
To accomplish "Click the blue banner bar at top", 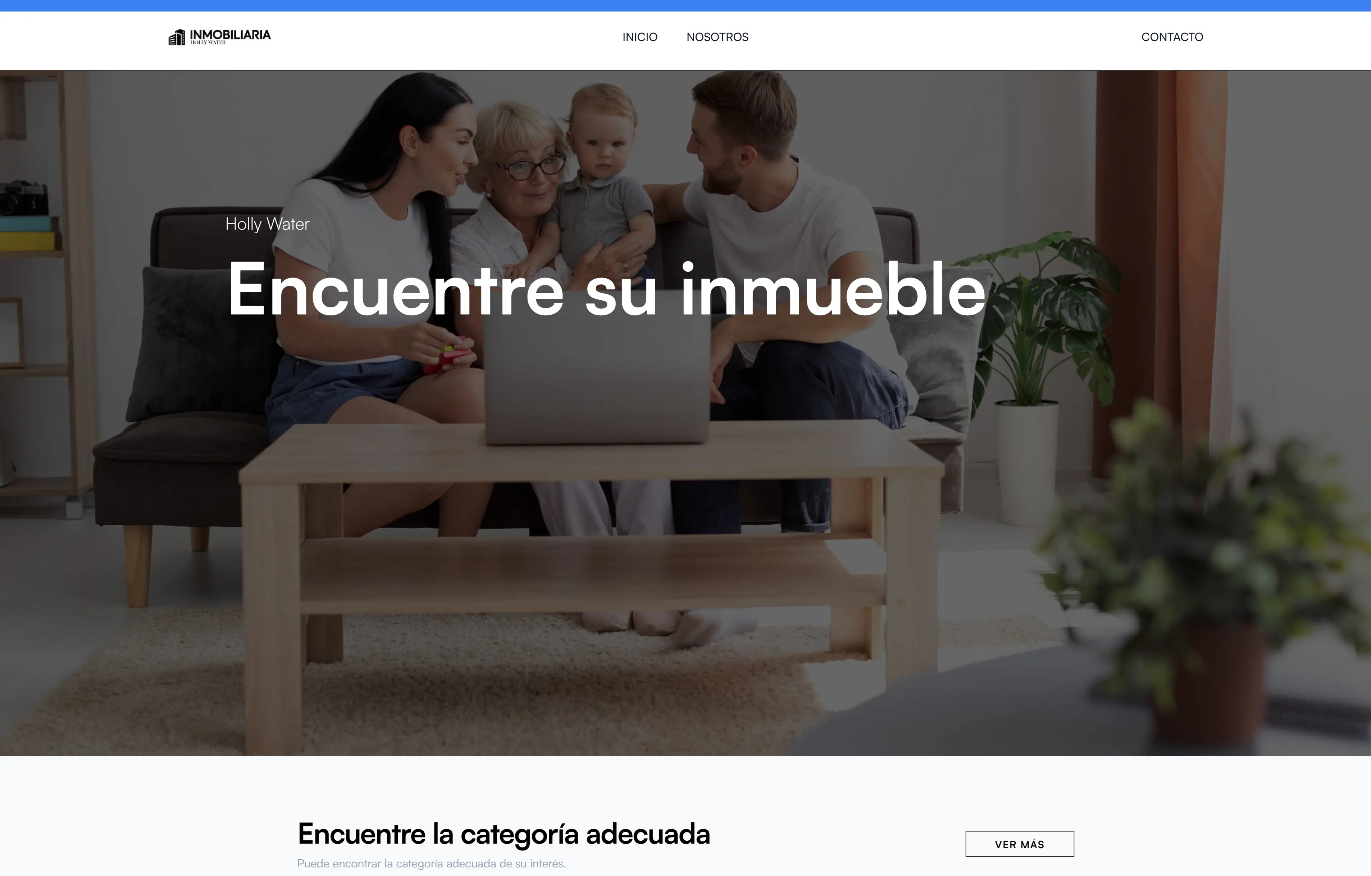I will coord(685,6).
